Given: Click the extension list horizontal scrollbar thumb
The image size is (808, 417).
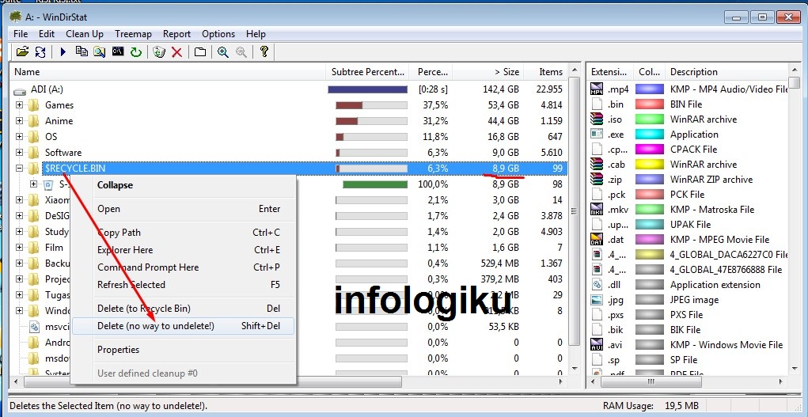Looking at the screenshot, I should 651,382.
